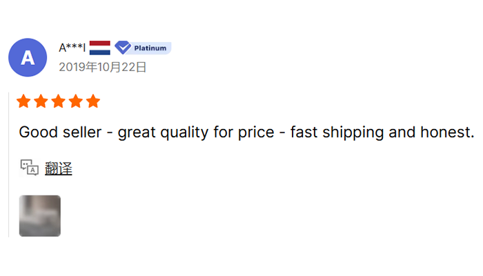The image size is (483, 276).
Task: Click the translate speech-bubble icon
Action: pos(30,168)
